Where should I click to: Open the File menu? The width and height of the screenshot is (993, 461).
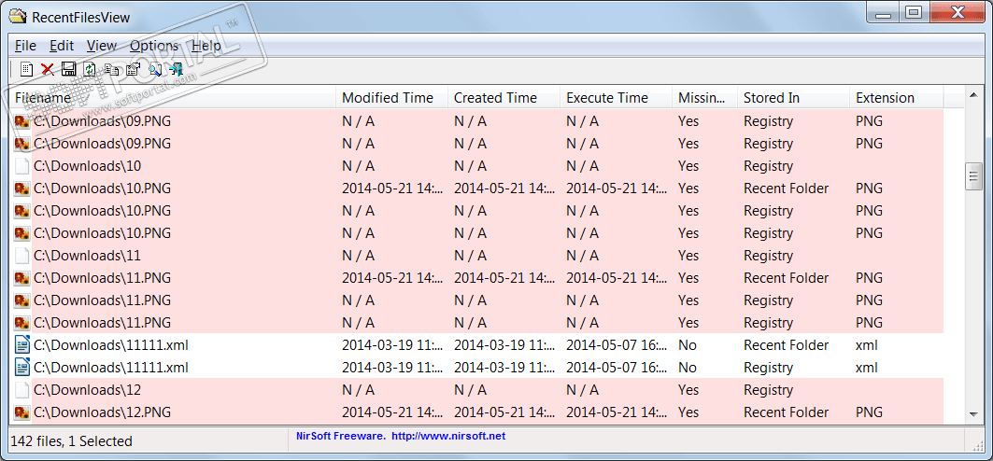(25, 46)
